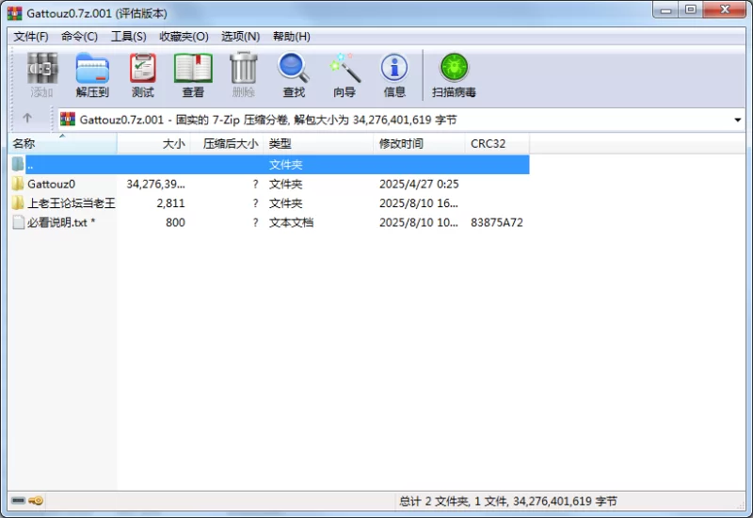The image size is (753, 518).
Task: Open the 收藏夹(O) menu
Action: [x=184, y=37]
